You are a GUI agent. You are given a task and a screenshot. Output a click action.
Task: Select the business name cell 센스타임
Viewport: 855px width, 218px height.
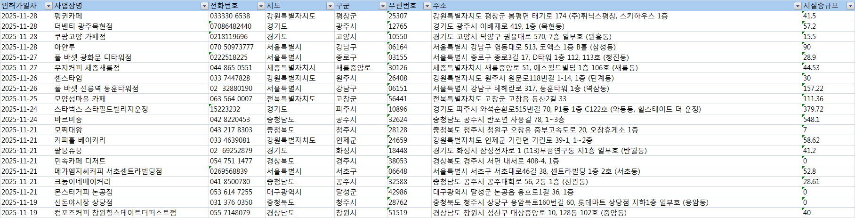point(130,78)
